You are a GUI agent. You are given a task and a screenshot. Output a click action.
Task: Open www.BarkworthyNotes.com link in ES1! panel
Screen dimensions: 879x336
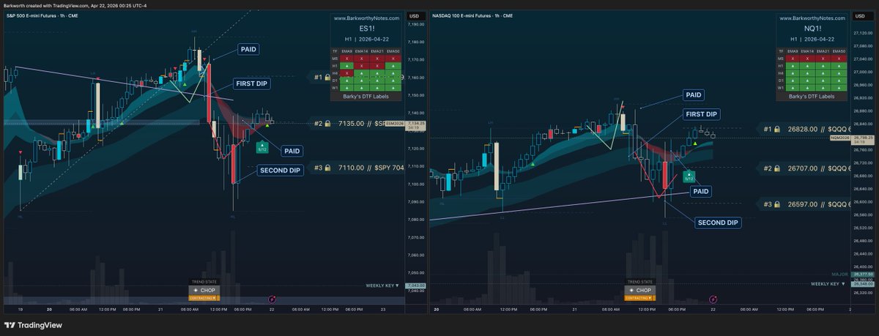click(366, 18)
